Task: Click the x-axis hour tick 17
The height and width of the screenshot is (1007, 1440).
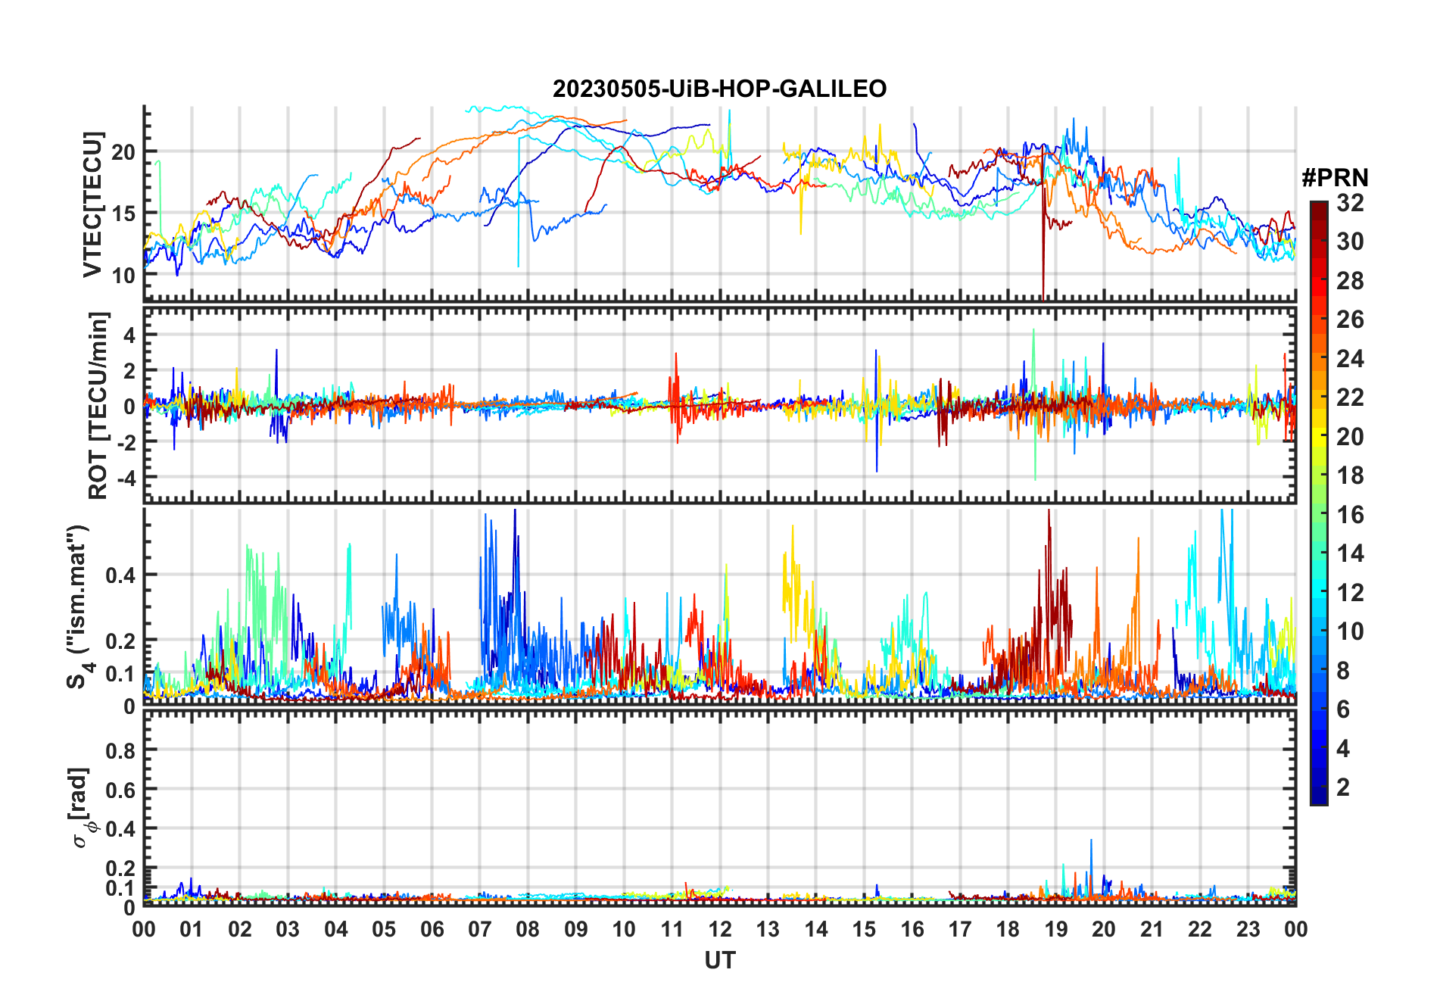Action: click(960, 929)
